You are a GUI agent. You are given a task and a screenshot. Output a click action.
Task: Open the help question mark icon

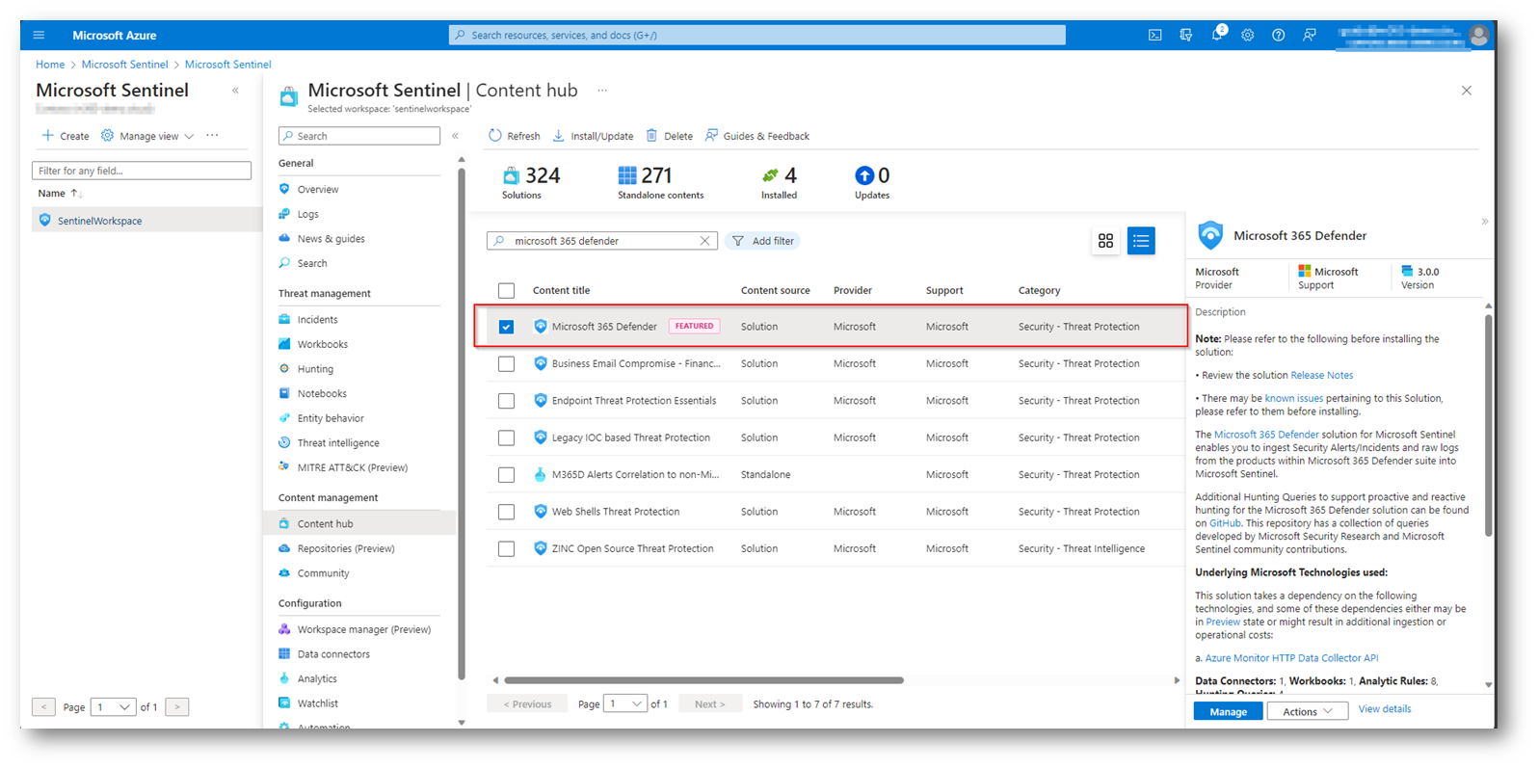(1278, 35)
